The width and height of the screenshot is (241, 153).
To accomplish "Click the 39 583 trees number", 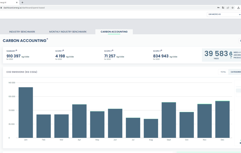I will [216, 54].
